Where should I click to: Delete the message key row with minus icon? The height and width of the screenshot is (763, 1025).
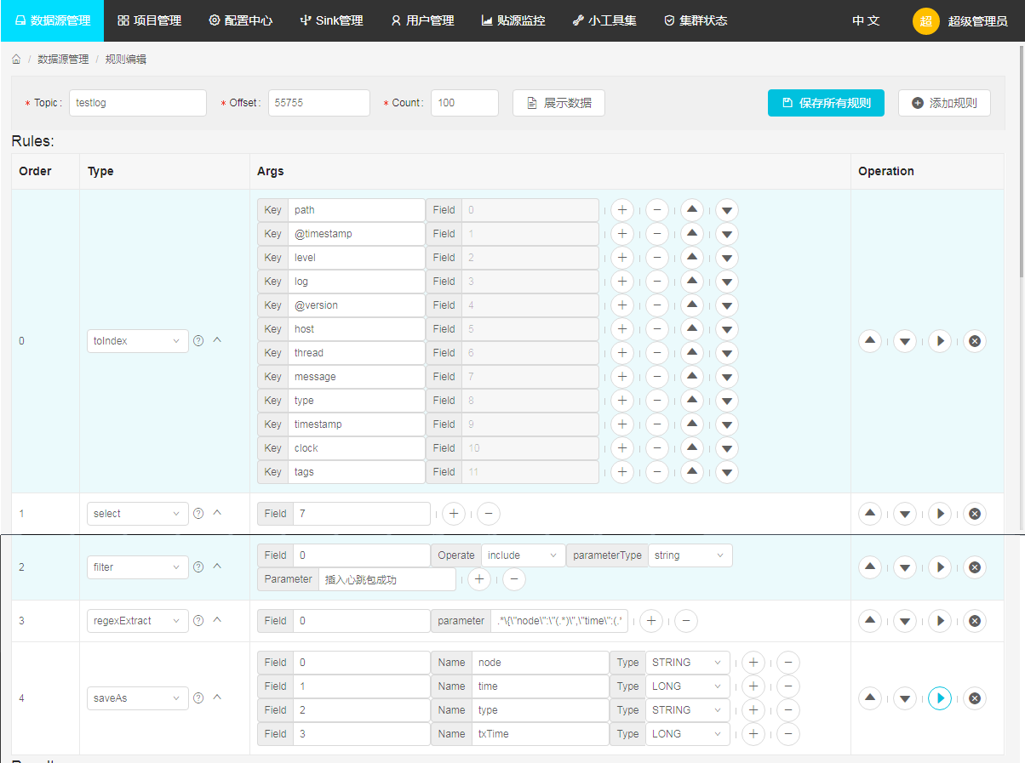[x=657, y=377]
